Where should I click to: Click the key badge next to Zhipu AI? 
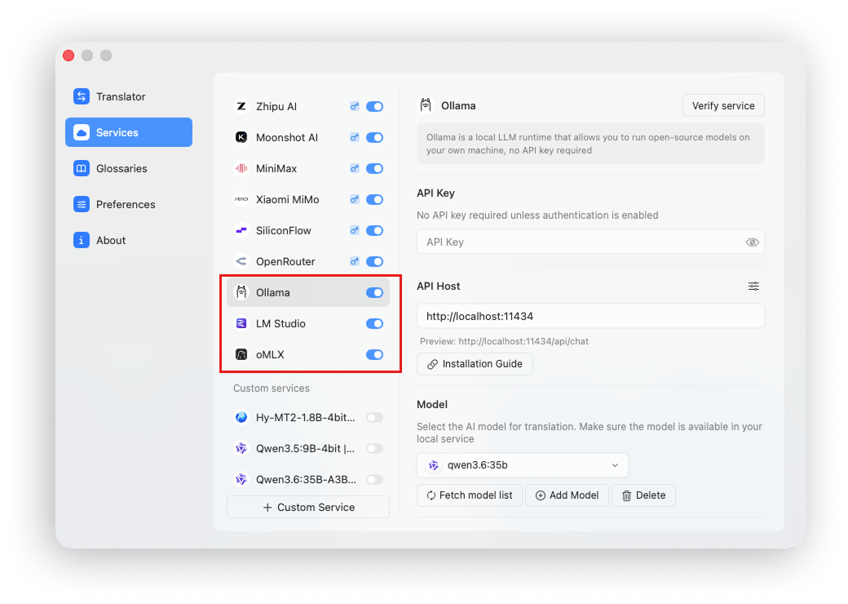[x=354, y=107]
